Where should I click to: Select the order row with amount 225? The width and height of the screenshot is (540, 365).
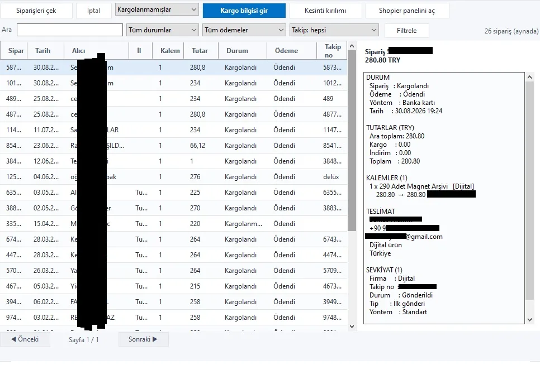(173, 193)
